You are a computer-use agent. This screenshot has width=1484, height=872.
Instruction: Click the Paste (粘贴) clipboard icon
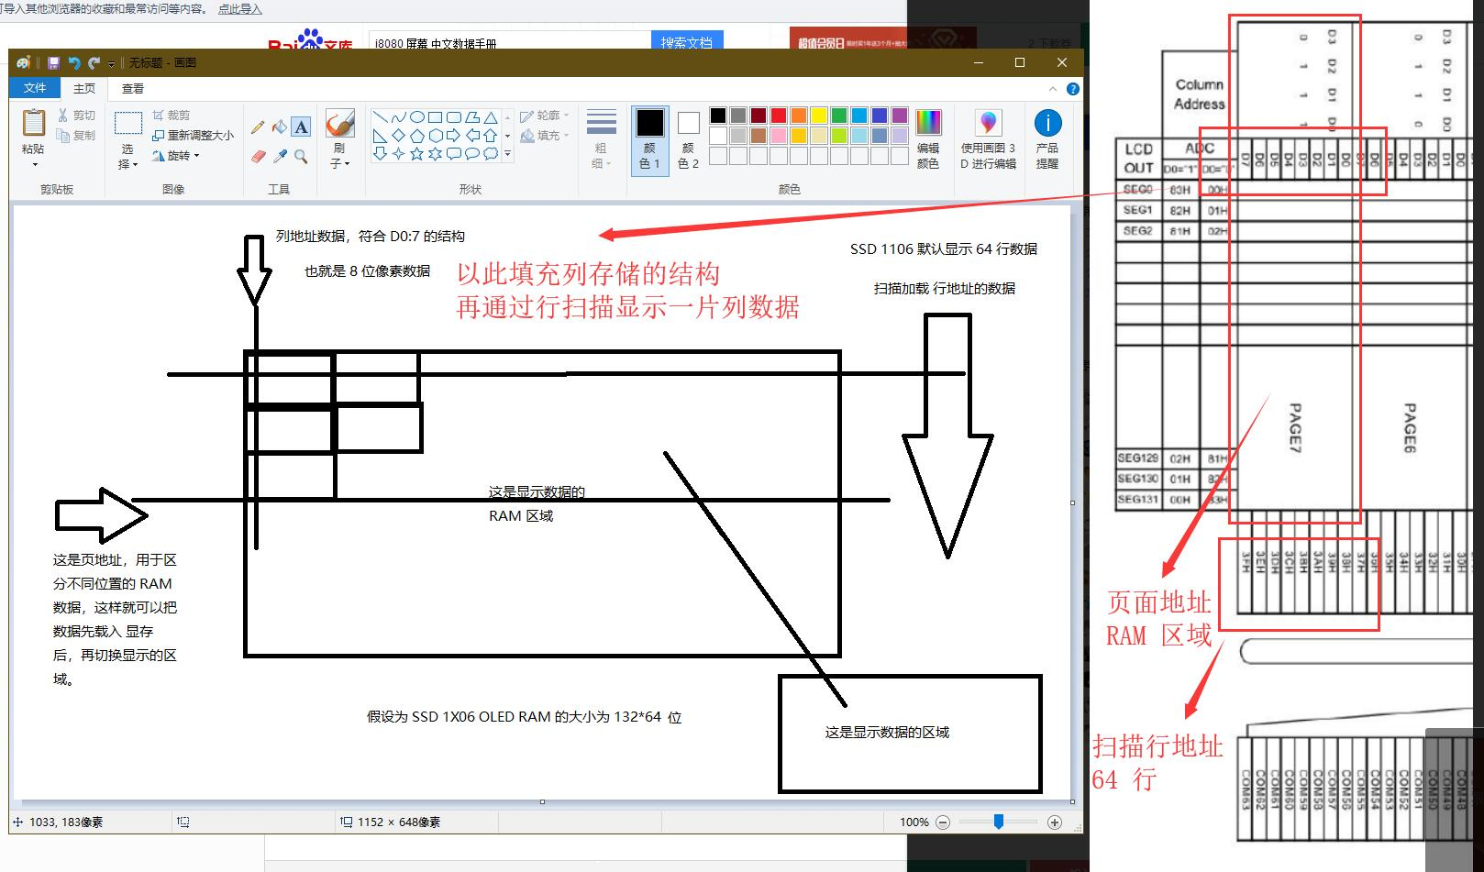point(34,123)
